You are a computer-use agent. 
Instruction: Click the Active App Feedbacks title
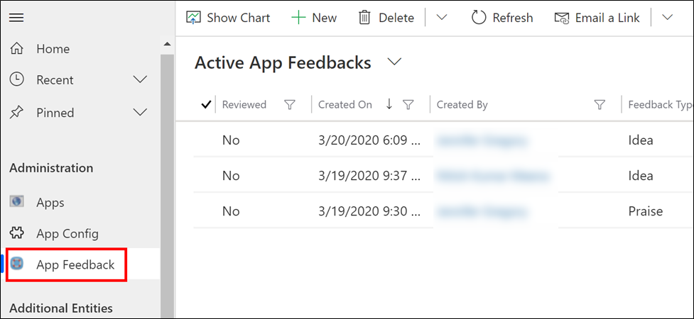pos(283,62)
